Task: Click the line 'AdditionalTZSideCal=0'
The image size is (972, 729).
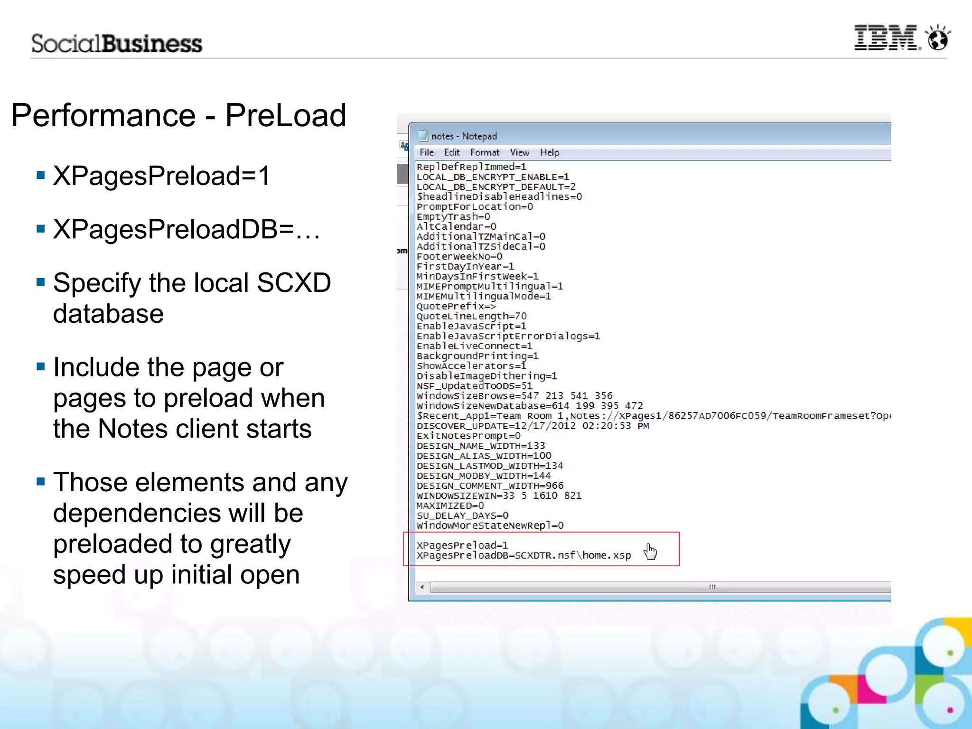Action: pyautogui.click(x=481, y=246)
